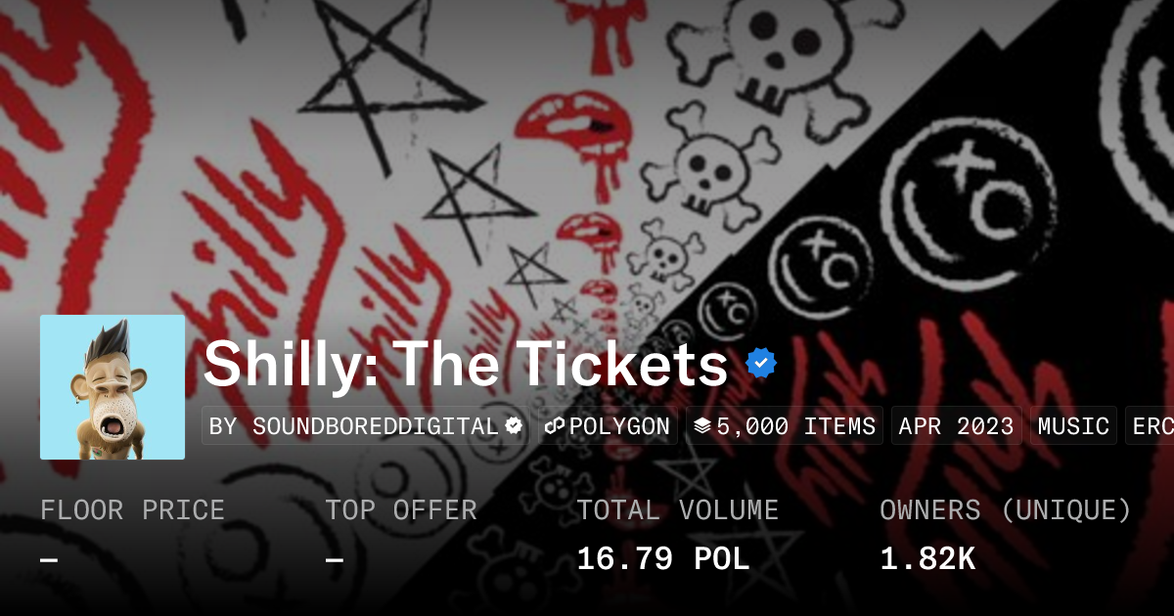Click the 16.79 POL volume value
The image size is (1174, 616).
pyautogui.click(x=663, y=559)
